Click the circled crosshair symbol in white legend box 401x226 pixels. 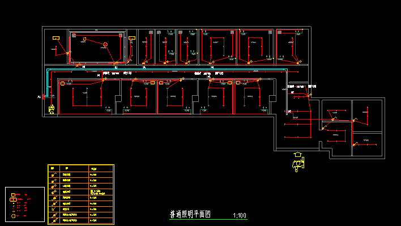point(13,216)
